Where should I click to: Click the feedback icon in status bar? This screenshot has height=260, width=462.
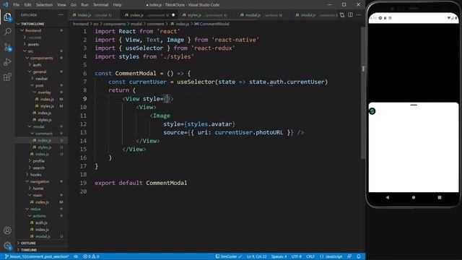pyautogui.click(x=349, y=256)
